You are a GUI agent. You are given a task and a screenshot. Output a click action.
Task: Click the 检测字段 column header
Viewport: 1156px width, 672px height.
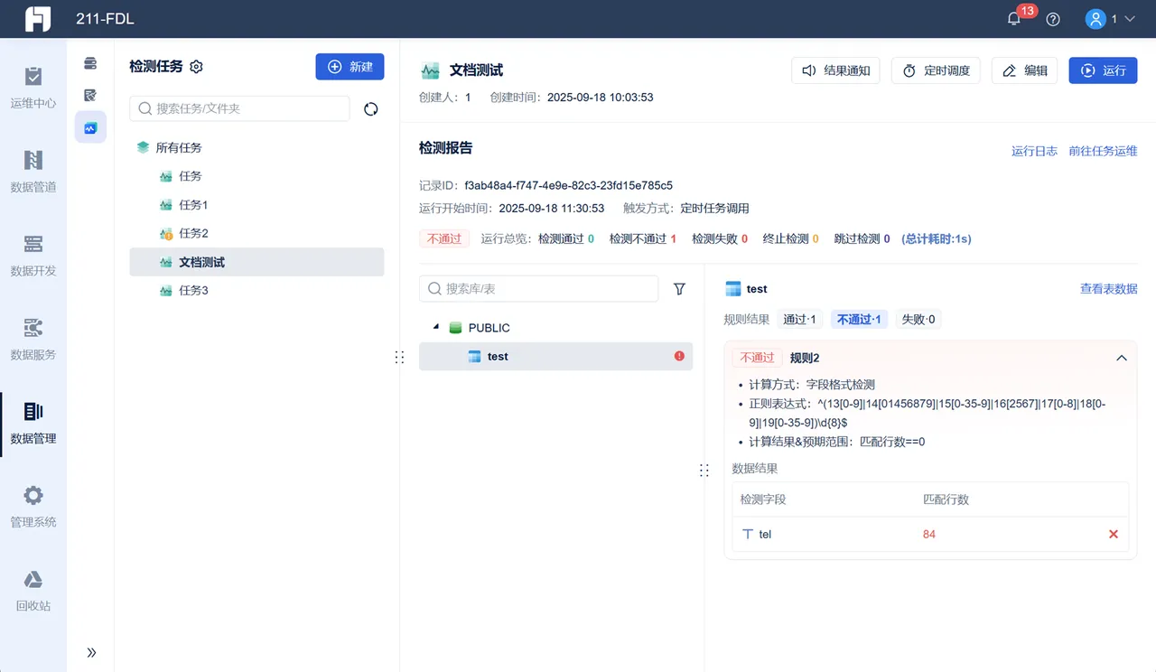[x=763, y=499]
